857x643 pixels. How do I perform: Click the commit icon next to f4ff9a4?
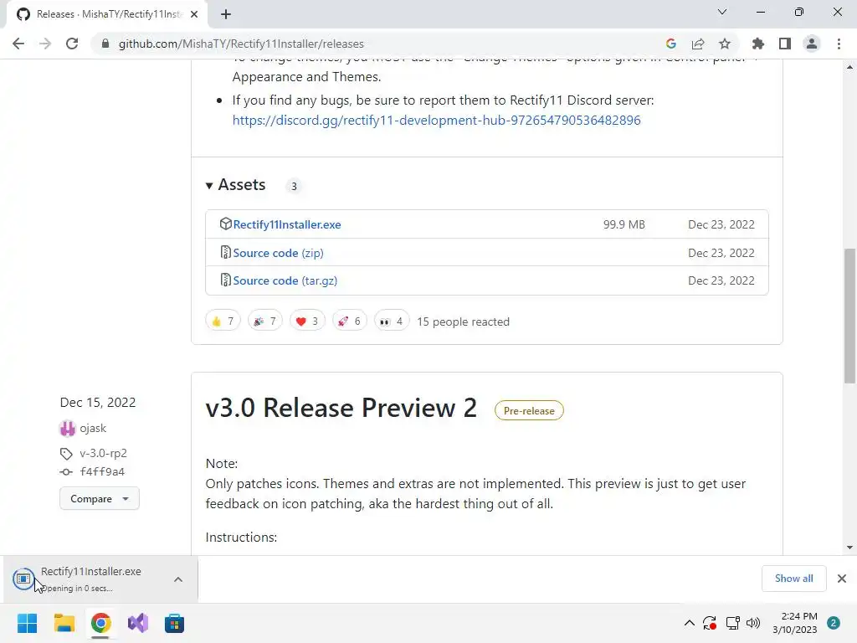(66, 472)
